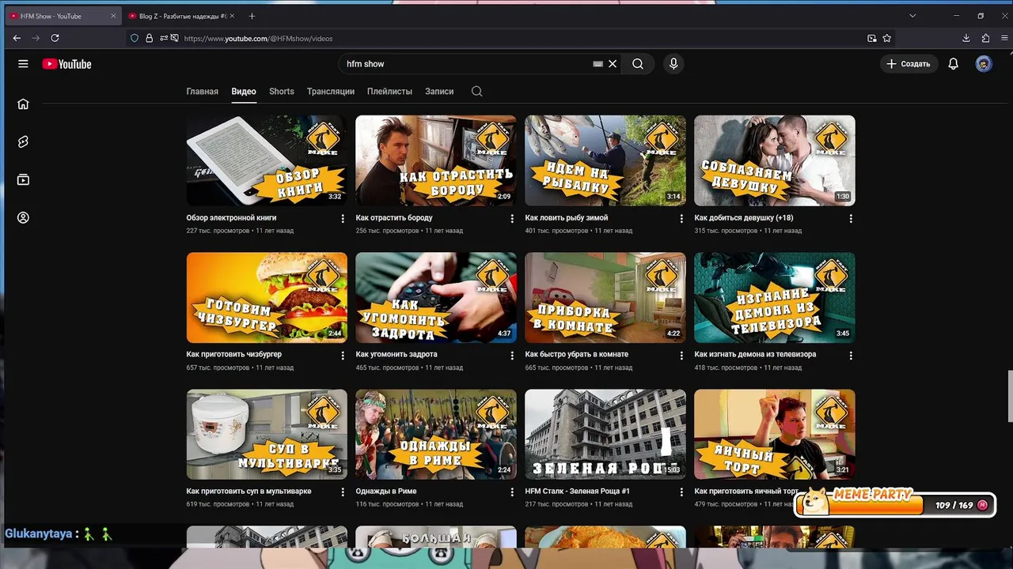Open the on-screen keyboard in search box
Viewport: 1013px width, 569px height.
click(598, 64)
